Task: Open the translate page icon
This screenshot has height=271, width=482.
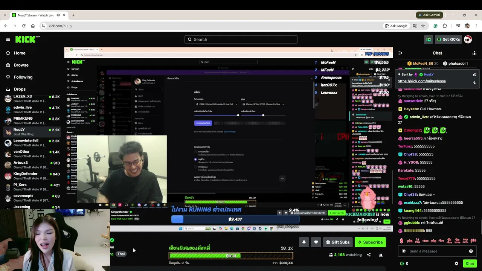Action: (415, 26)
